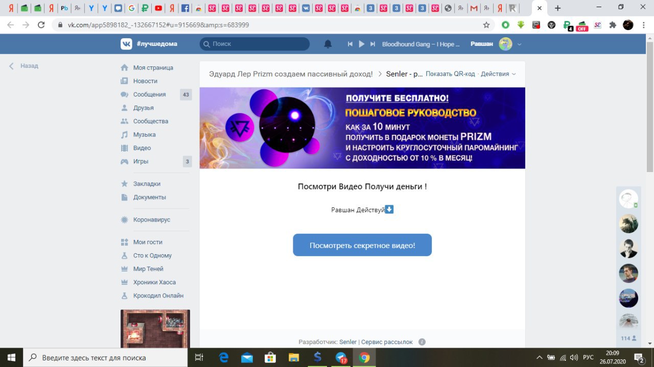Open Сообщества in the sidebar
Viewport: 654px width, 367px height.
click(151, 121)
